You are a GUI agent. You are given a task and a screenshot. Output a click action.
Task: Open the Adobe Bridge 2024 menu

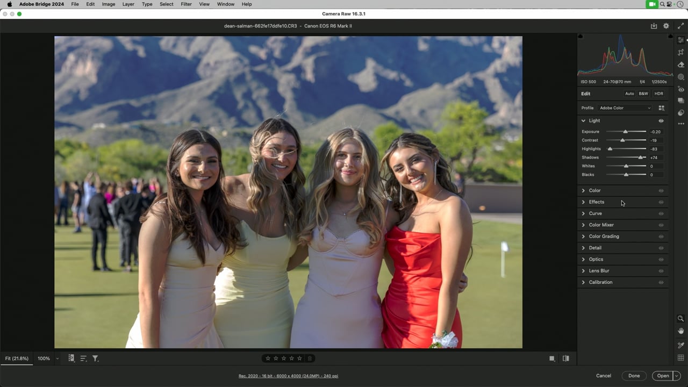[41, 4]
